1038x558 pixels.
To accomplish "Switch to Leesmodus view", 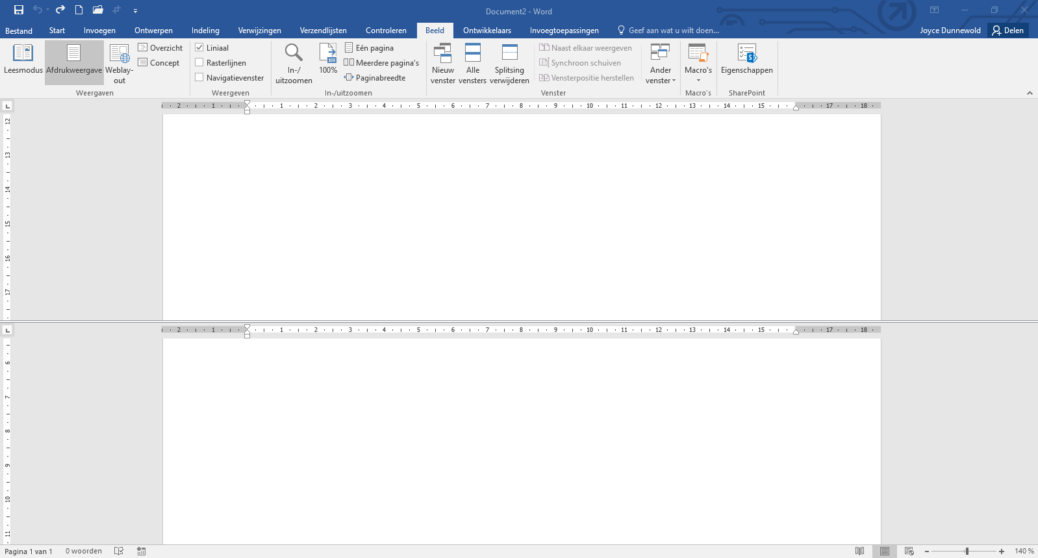I will click(23, 60).
